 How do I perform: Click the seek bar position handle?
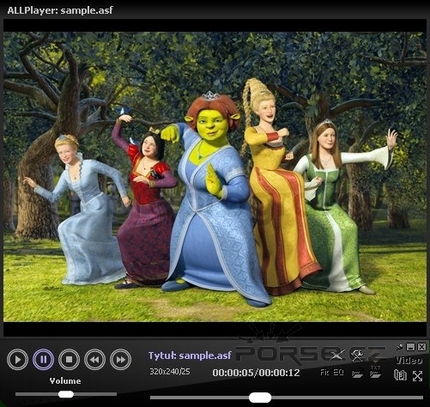[260, 398]
